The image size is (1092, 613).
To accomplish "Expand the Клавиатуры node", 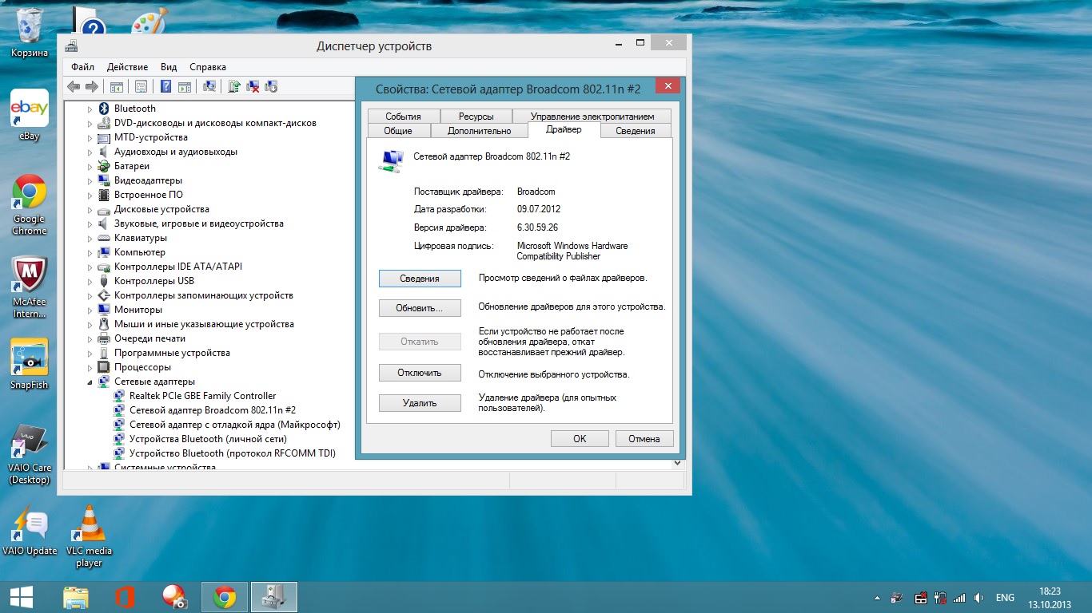I will tap(90, 238).
